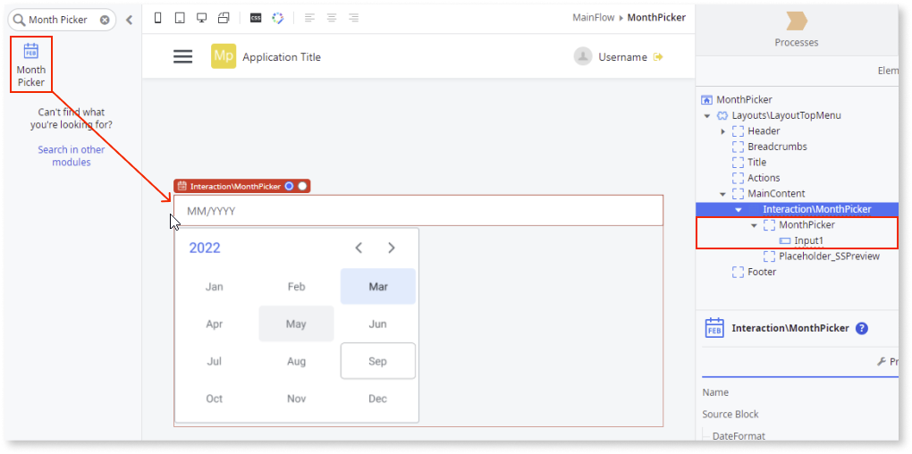Select Input1 in the widget tree
The width and height of the screenshot is (912, 454).
pos(808,240)
